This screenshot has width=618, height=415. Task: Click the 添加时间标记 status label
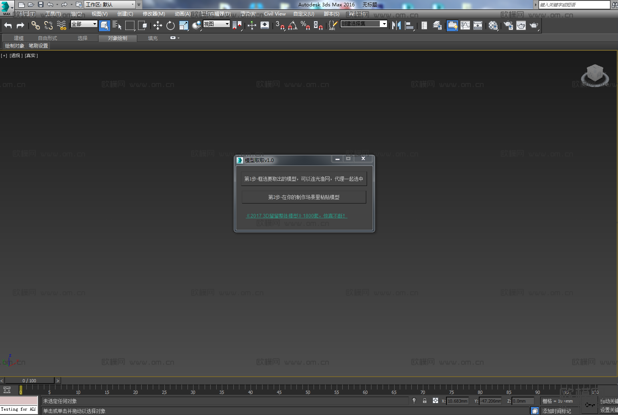click(557, 411)
